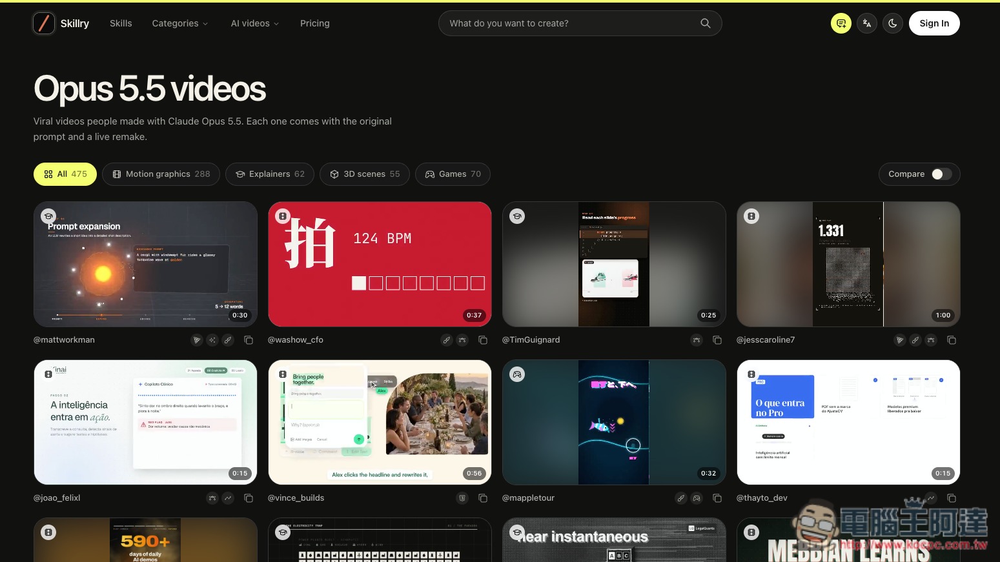Open the red 124 BPM video thumbnail

[x=380, y=264]
